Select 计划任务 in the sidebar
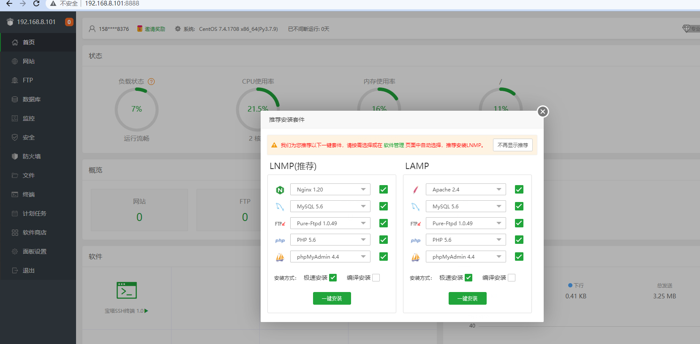 coord(38,213)
